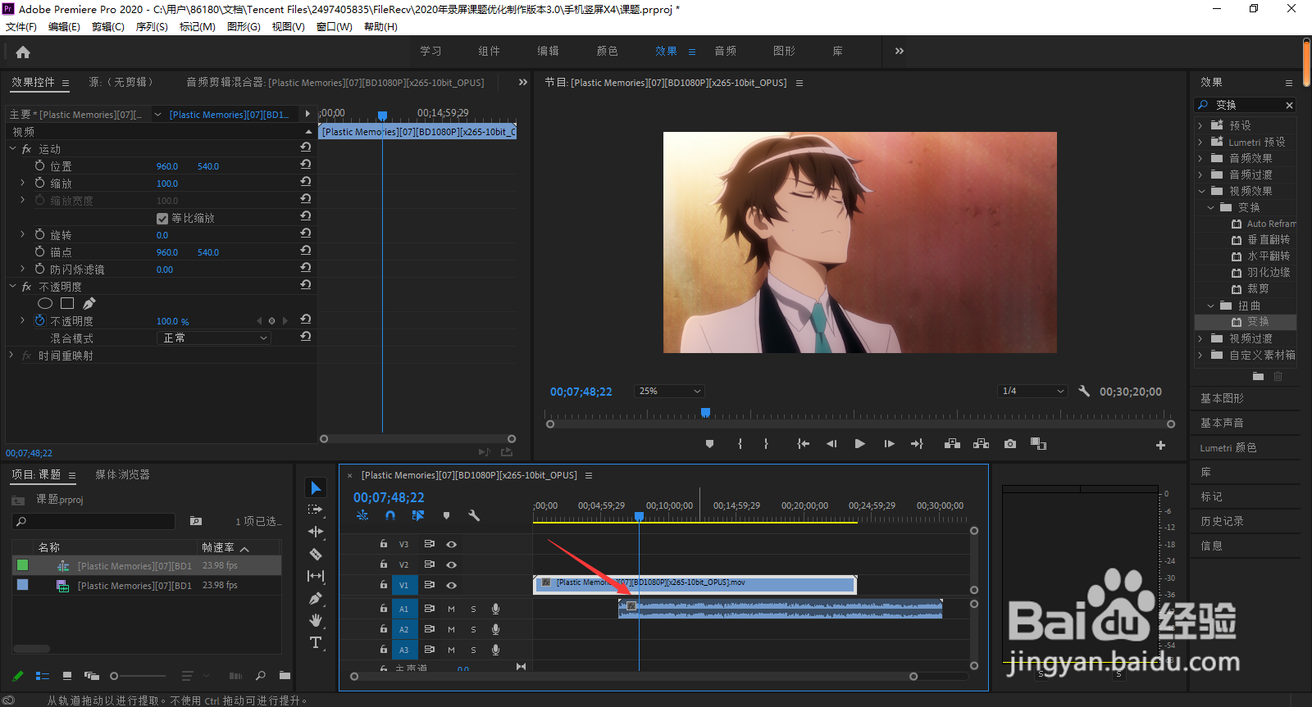Create ellipse mask under Opacity
This screenshot has width=1312, height=707.
(45, 303)
